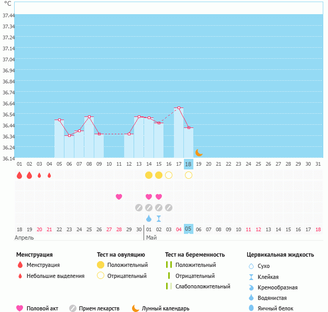Click the 'Прием лекарств' legend label
The image size is (328, 312).
(x=99, y=308)
